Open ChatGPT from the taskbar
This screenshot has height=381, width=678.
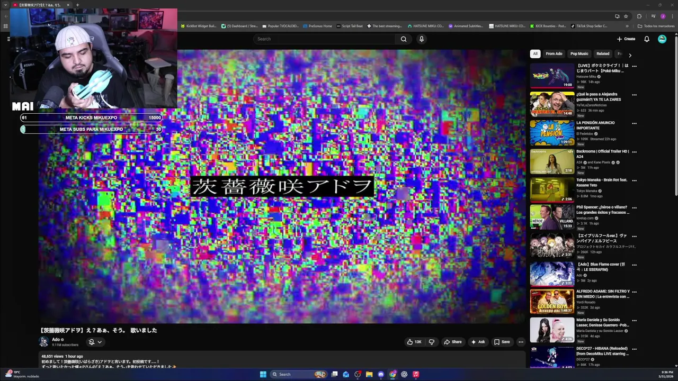click(x=404, y=374)
